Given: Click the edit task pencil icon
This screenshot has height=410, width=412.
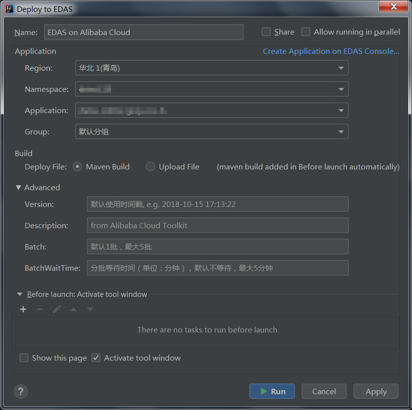Looking at the screenshot, I should click(57, 309).
